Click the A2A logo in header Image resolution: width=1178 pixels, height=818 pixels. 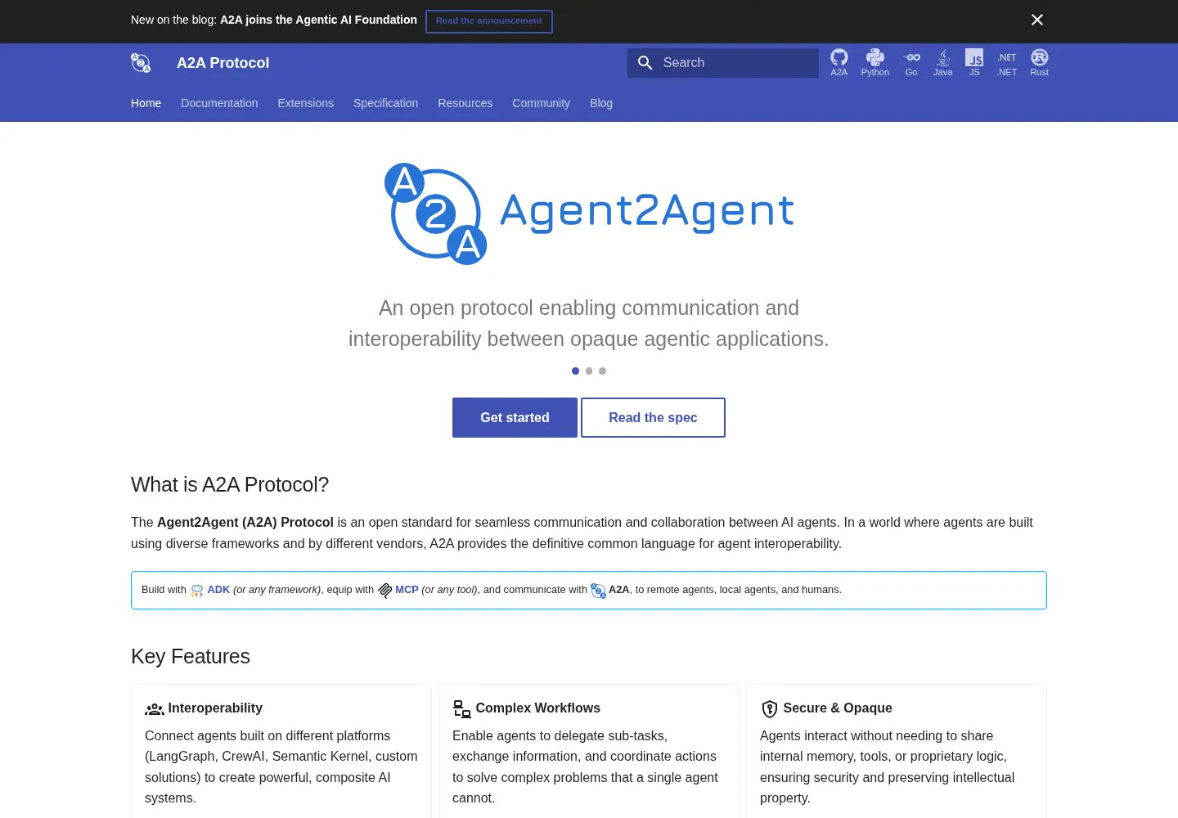pyautogui.click(x=141, y=63)
